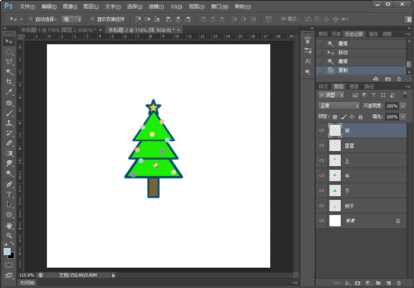Select the Crop tool
Image resolution: width=414 pixels, height=288 pixels.
click(x=9, y=82)
